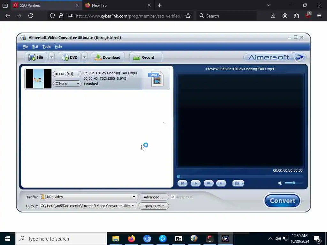
Task: Browse output folder with the ellipsis button
Action: [x=134, y=206]
